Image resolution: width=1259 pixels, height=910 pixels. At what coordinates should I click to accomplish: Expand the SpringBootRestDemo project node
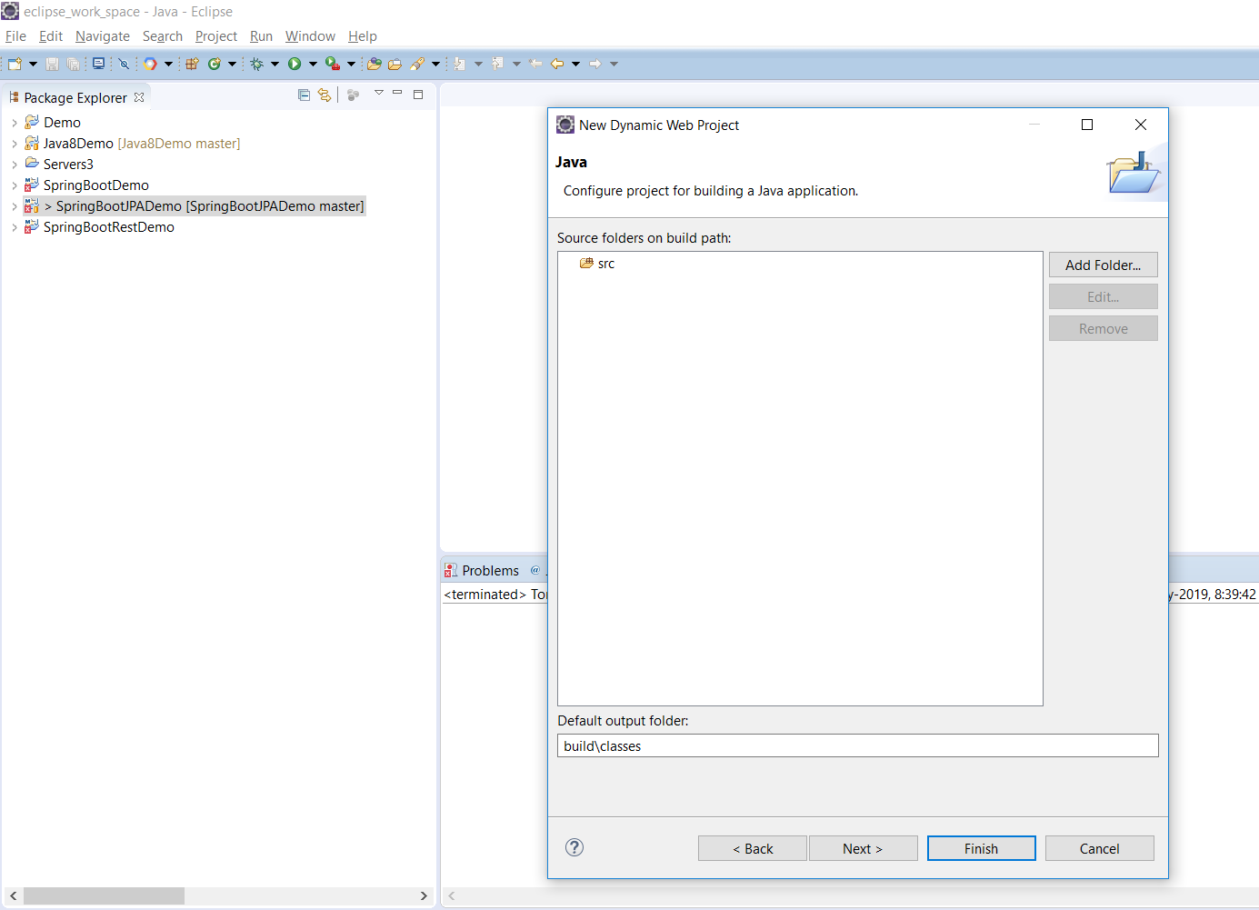(15, 227)
